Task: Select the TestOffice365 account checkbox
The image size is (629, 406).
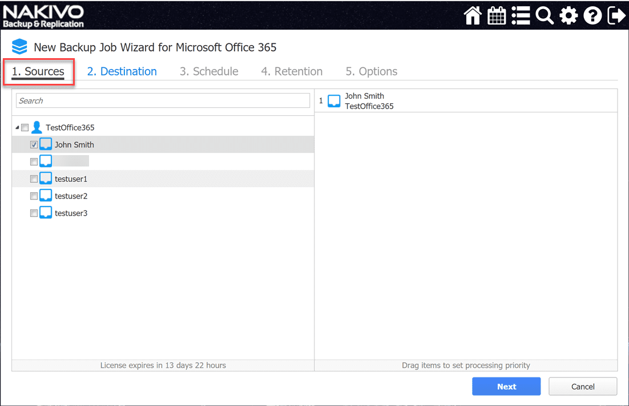Action: [x=25, y=128]
